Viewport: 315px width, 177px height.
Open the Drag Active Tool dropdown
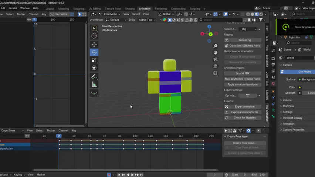point(147,20)
